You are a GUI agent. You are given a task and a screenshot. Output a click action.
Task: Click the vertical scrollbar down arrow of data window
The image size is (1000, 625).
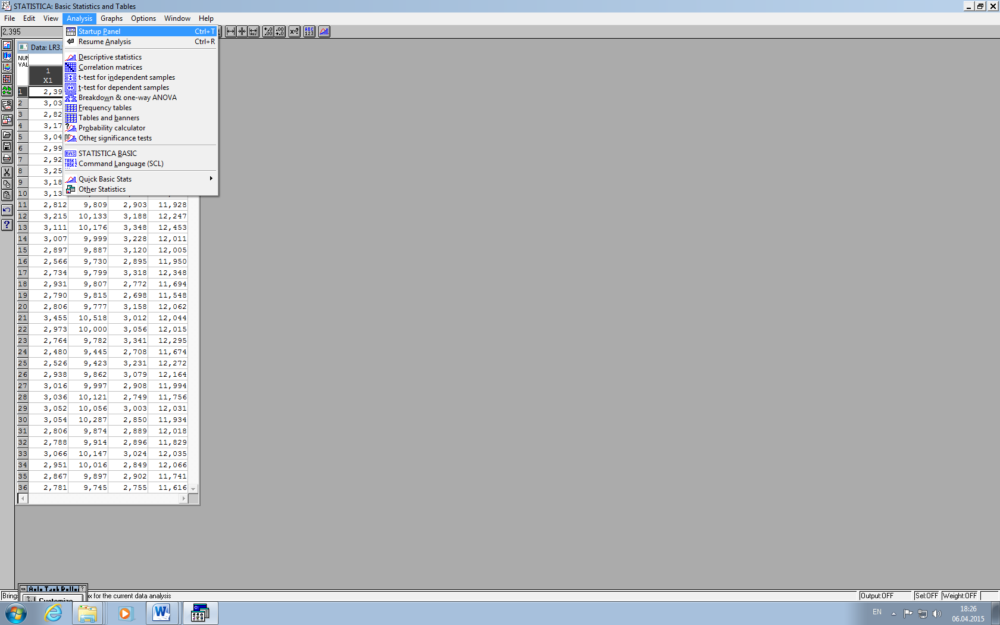pyautogui.click(x=193, y=489)
